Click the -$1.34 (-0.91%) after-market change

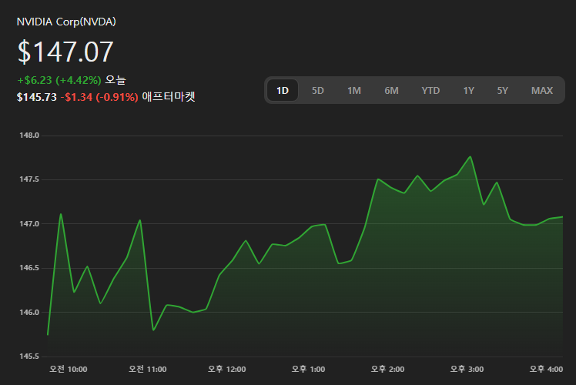(x=99, y=97)
